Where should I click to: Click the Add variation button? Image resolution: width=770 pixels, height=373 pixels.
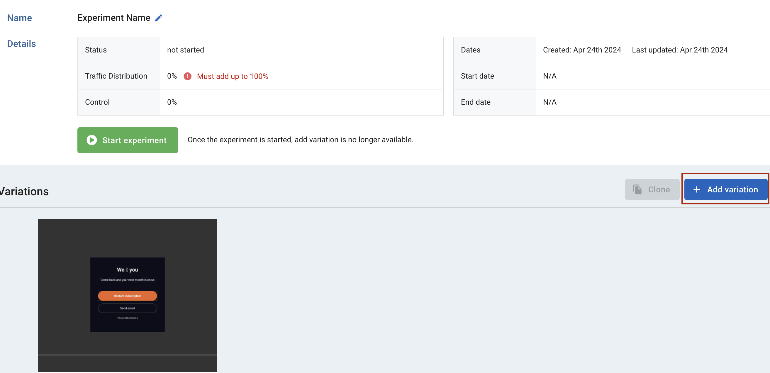725,189
